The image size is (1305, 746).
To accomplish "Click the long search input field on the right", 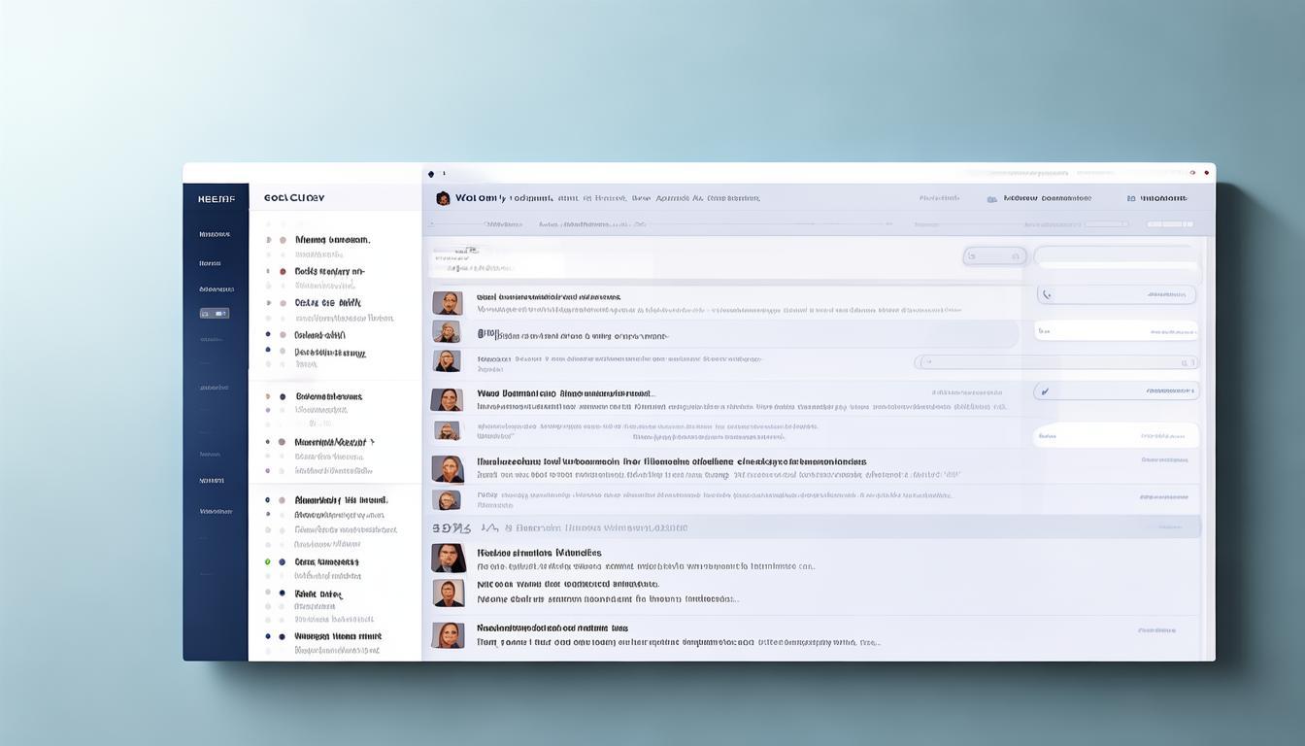I will point(1056,362).
